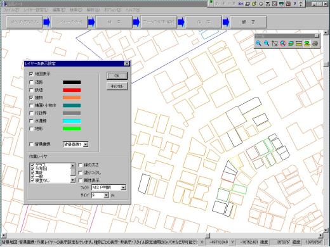Open the レイヤー設定(L) menu

[x=36, y=9]
